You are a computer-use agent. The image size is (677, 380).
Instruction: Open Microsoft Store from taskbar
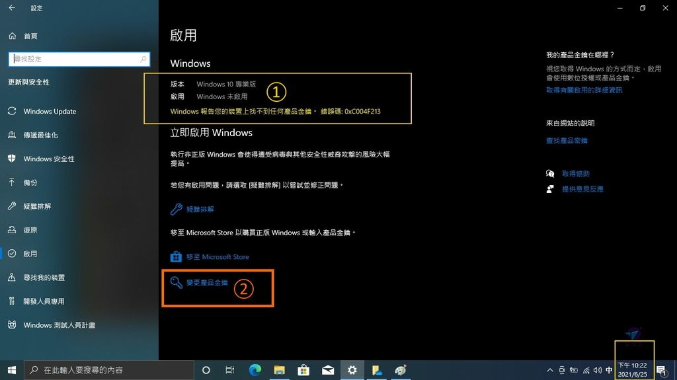click(x=303, y=370)
